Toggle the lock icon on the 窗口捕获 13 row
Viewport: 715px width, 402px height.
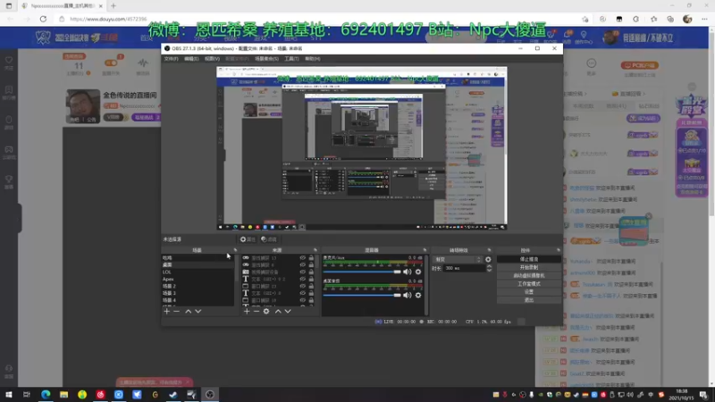(311, 286)
